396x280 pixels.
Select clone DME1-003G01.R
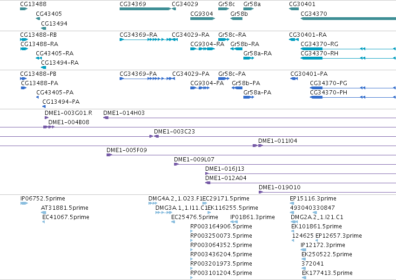[x=68, y=113]
